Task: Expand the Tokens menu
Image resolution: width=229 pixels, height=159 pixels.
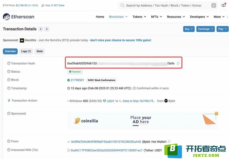Action: point(139,17)
